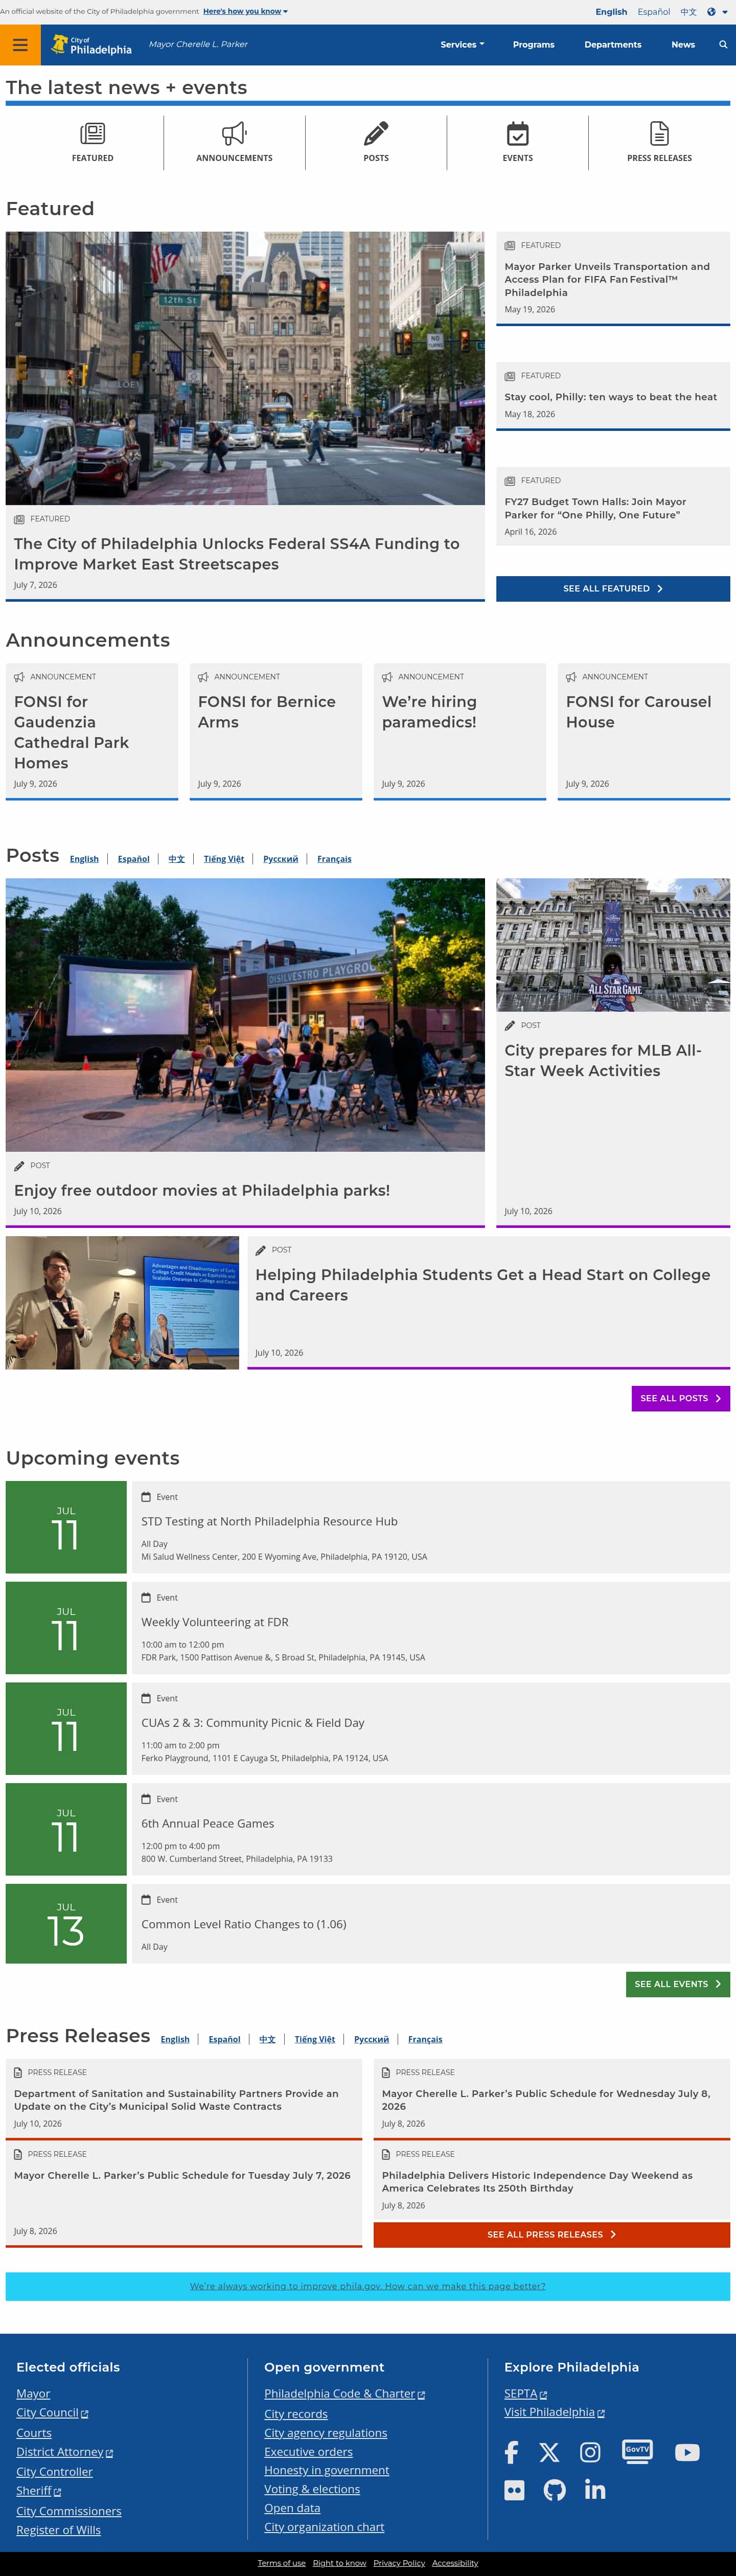Read the SS4A Funding featured headline
Image resolution: width=736 pixels, height=2576 pixels.
tap(237, 554)
